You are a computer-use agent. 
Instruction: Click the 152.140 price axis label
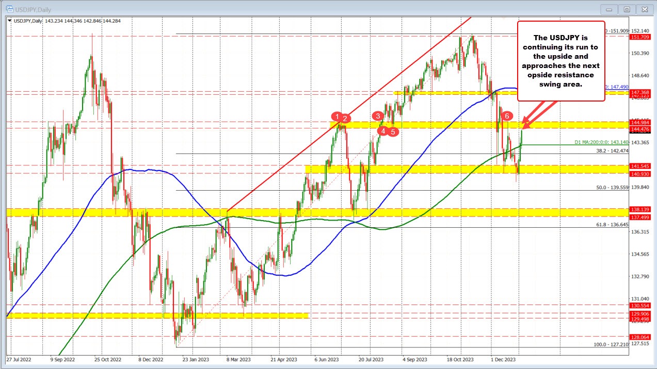(639, 31)
